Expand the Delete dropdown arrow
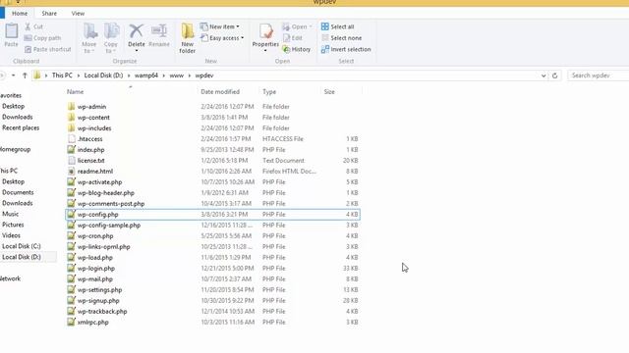629x353 pixels. click(x=137, y=51)
